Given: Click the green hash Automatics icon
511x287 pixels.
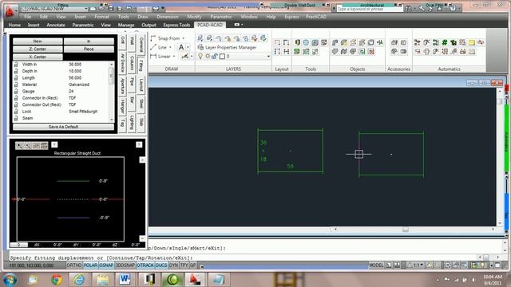Looking at the screenshot, I should 444,42.
